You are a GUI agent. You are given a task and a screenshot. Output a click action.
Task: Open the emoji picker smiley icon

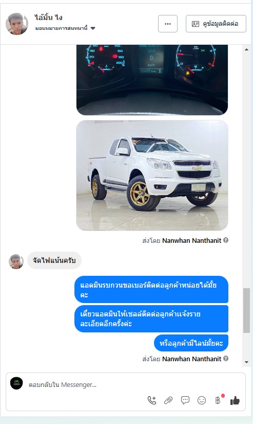click(x=202, y=400)
